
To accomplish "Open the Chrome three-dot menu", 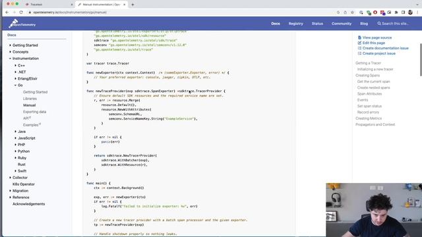I will [417, 13].
